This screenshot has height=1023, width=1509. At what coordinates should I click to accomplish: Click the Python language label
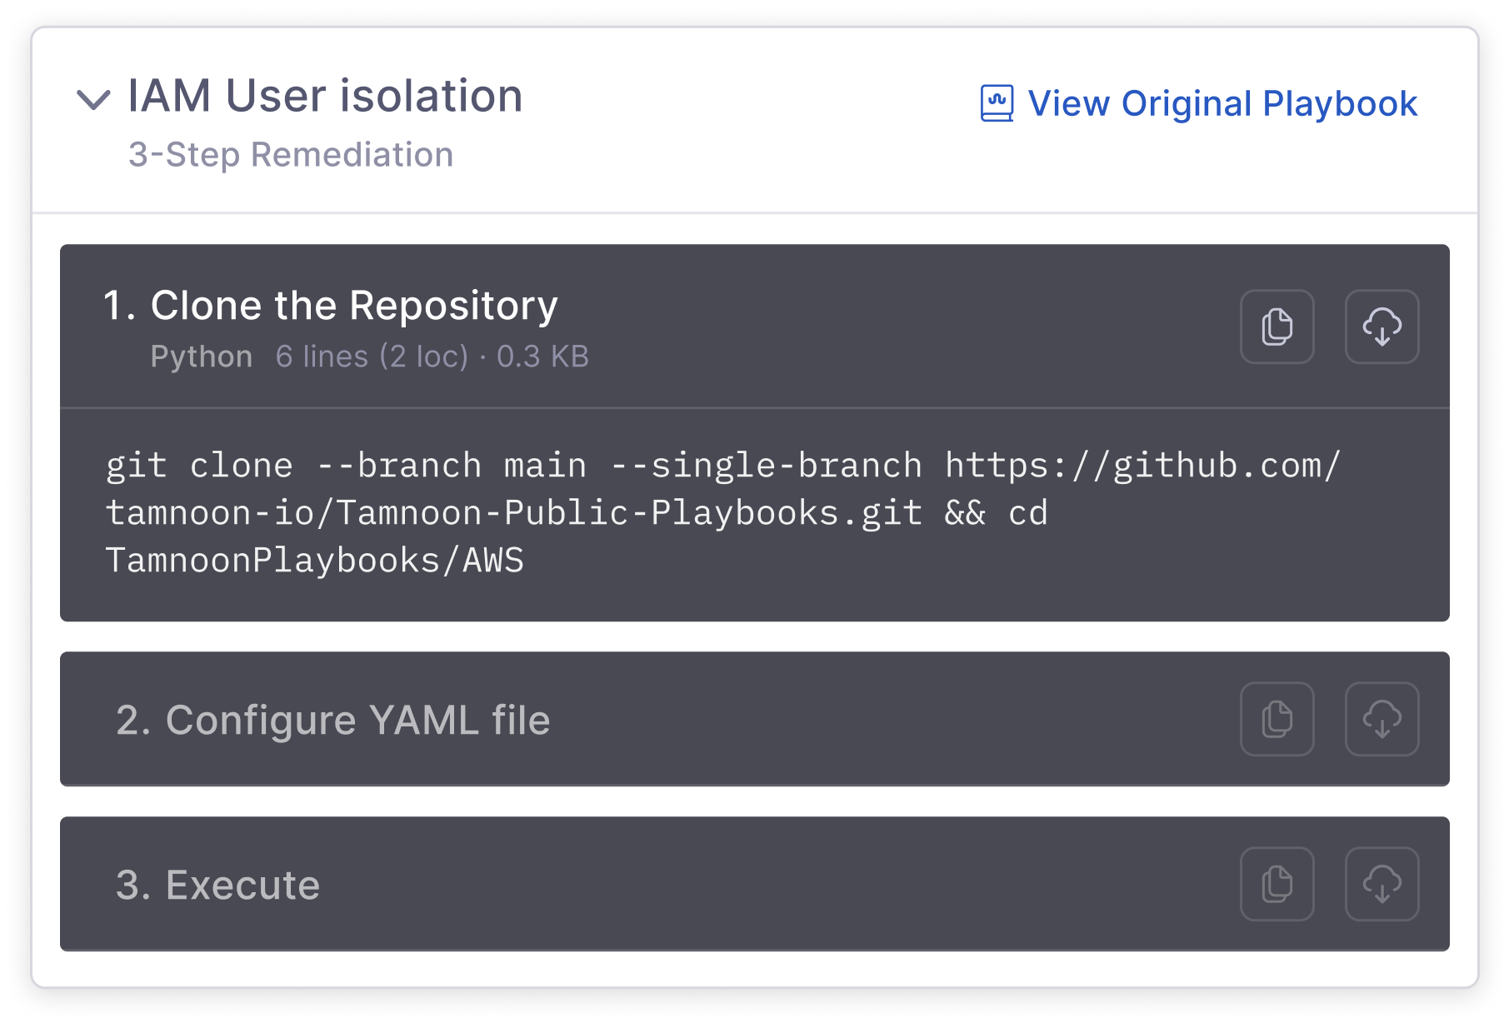202,356
